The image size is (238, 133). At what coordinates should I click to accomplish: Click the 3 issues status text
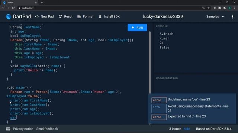[x=175, y=129]
